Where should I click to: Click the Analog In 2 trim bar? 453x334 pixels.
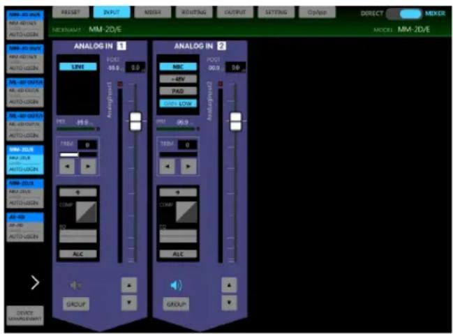pos(178,155)
